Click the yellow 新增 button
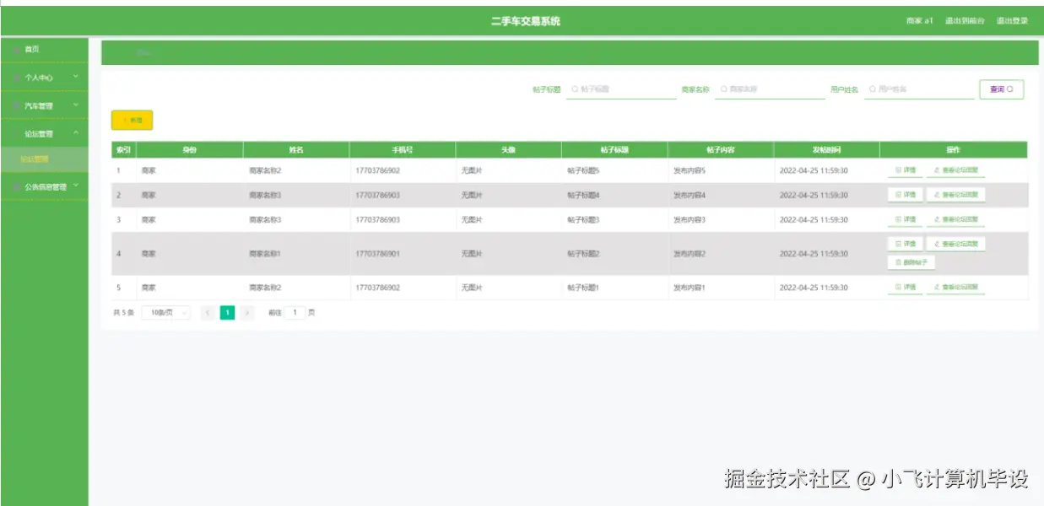Image resolution: width=1044 pixels, height=506 pixels. tap(132, 121)
